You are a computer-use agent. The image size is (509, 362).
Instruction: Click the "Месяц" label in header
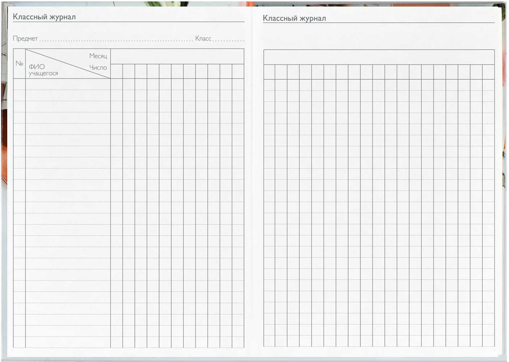[98, 56]
